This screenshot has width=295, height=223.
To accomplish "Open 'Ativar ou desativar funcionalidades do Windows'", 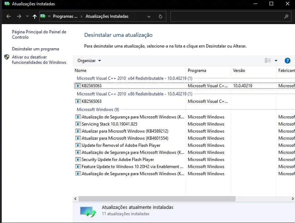I will pyautogui.click(x=39, y=60).
